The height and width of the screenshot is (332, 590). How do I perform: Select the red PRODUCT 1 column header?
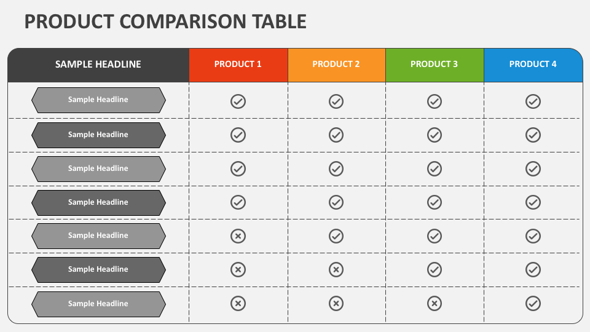[238, 65]
